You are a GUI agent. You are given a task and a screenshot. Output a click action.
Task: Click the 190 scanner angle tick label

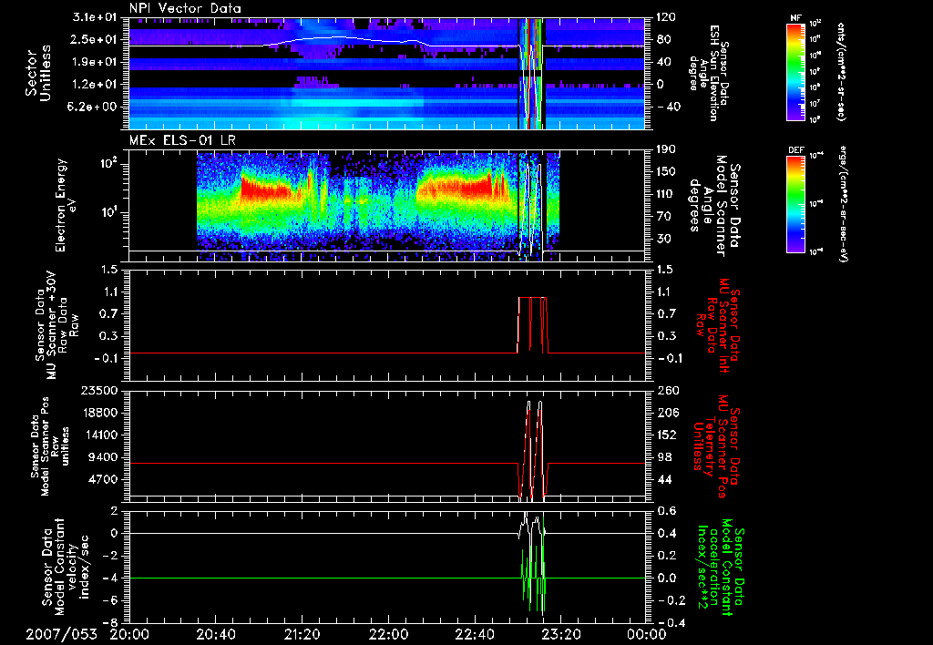(x=666, y=149)
